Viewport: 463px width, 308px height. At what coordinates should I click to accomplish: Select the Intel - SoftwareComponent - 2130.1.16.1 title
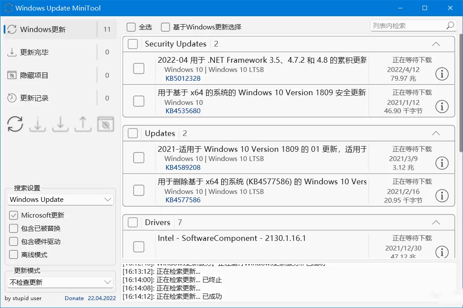232,238
